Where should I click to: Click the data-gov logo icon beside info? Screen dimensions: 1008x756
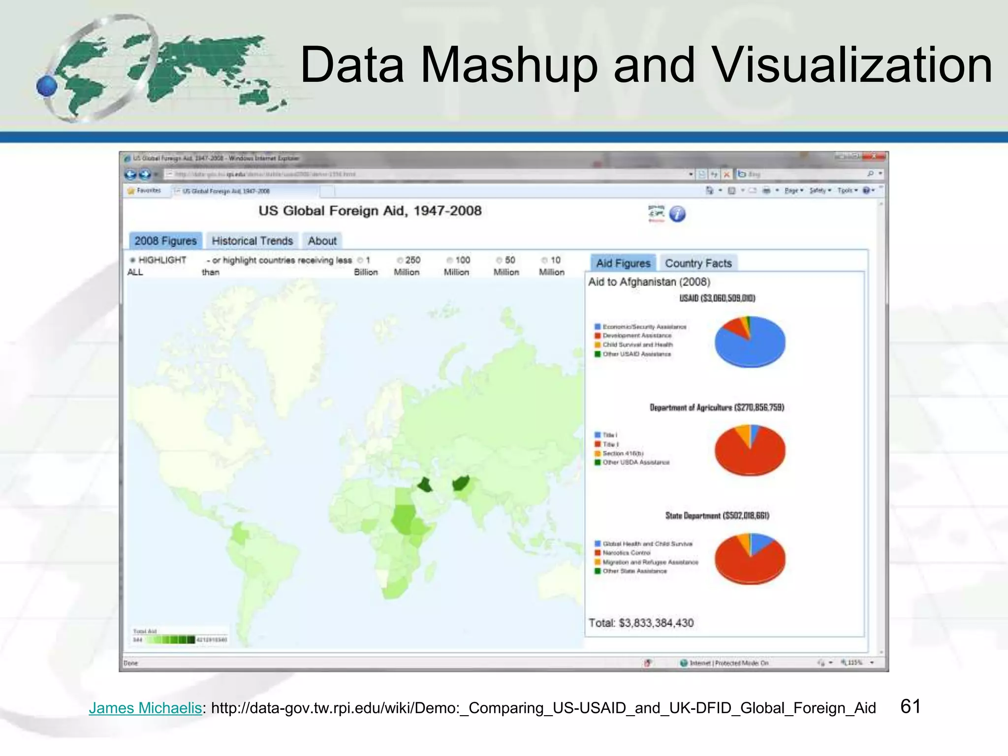click(x=657, y=214)
